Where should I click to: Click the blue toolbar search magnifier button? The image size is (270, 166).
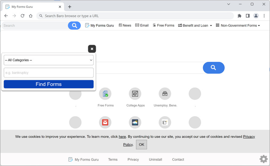click(x=74, y=25)
